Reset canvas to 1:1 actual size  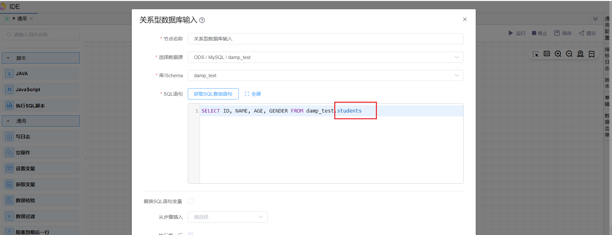tap(547, 54)
